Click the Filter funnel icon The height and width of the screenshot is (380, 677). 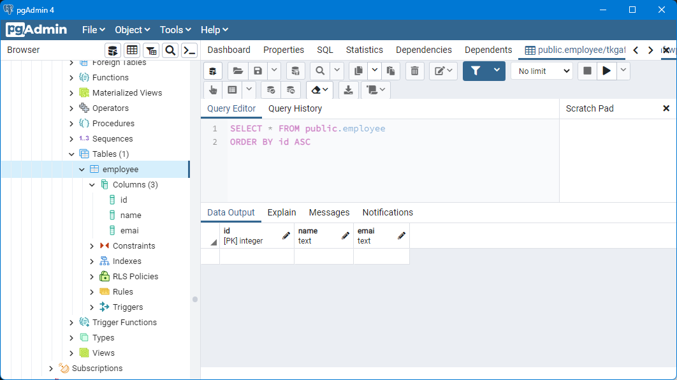pyautogui.click(x=476, y=71)
